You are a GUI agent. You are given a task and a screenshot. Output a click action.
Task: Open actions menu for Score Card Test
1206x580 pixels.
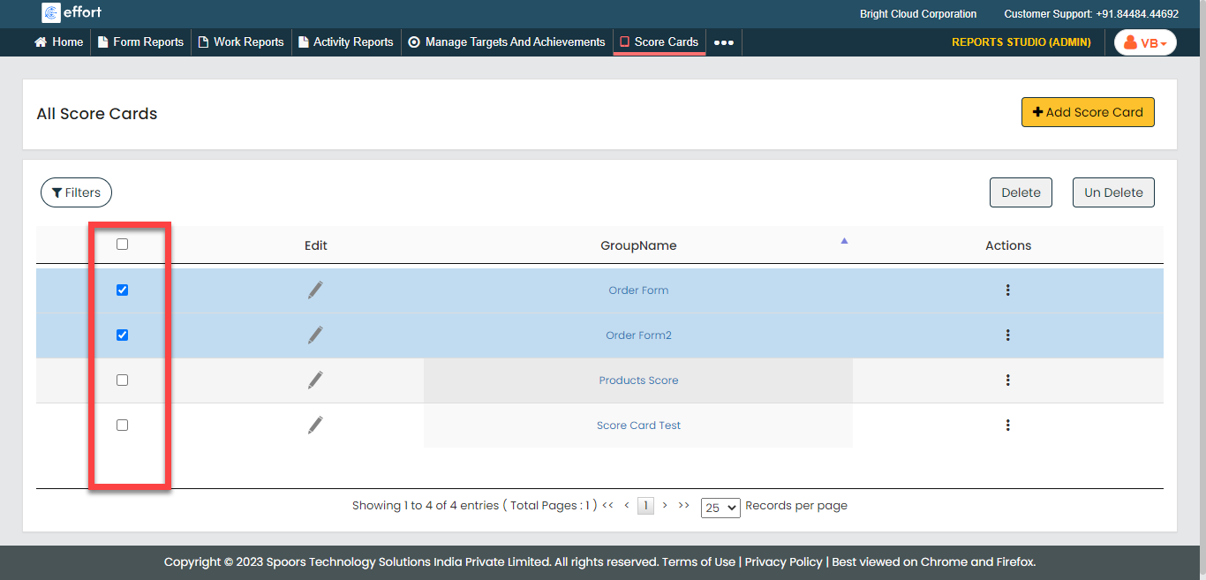(1007, 426)
